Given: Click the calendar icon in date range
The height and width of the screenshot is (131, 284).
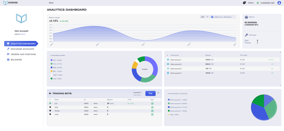Looking at the screenshot, I should tap(212, 17).
